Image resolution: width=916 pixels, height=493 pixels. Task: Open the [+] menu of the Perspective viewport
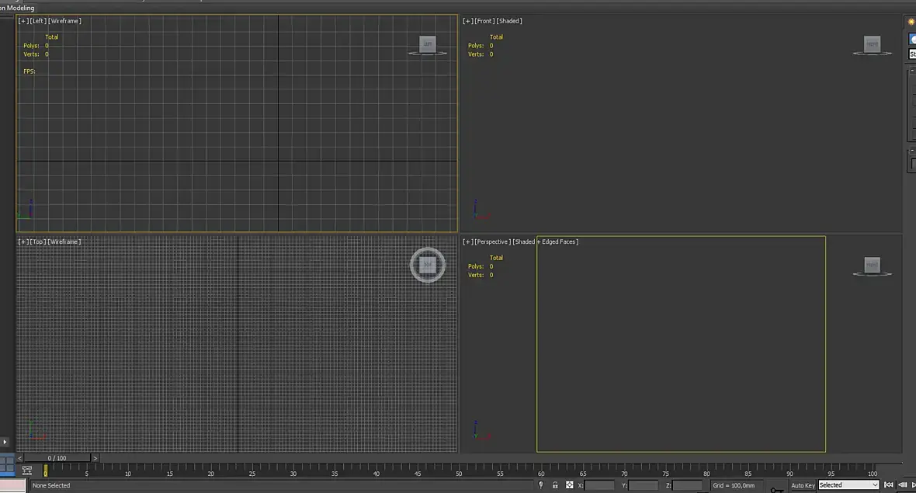click(x=468, y=241)
